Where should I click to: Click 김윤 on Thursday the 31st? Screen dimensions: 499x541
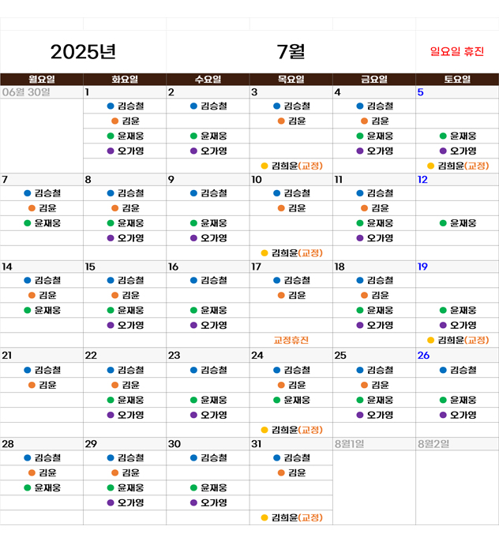click(292, 472)
